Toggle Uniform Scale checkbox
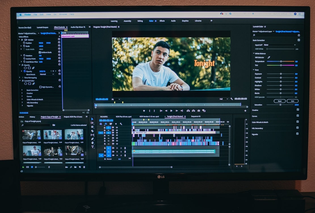This screenshot has width=315, height=213. coord(40,52)
